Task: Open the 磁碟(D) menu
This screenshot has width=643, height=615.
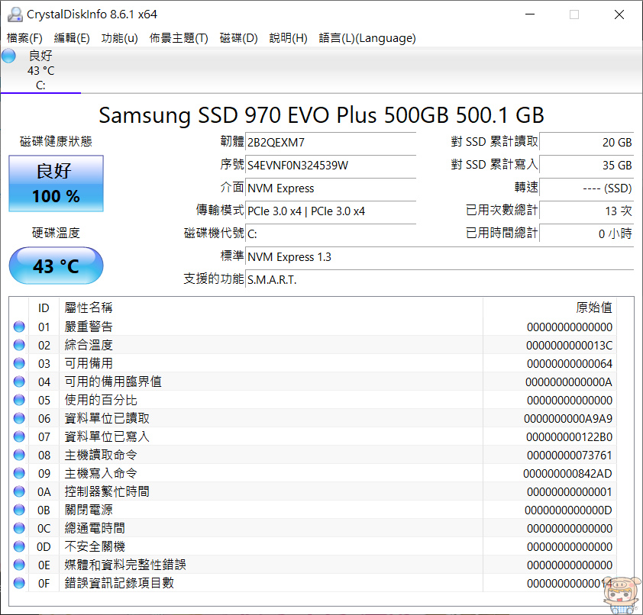Action: click(x=239, y=38)
